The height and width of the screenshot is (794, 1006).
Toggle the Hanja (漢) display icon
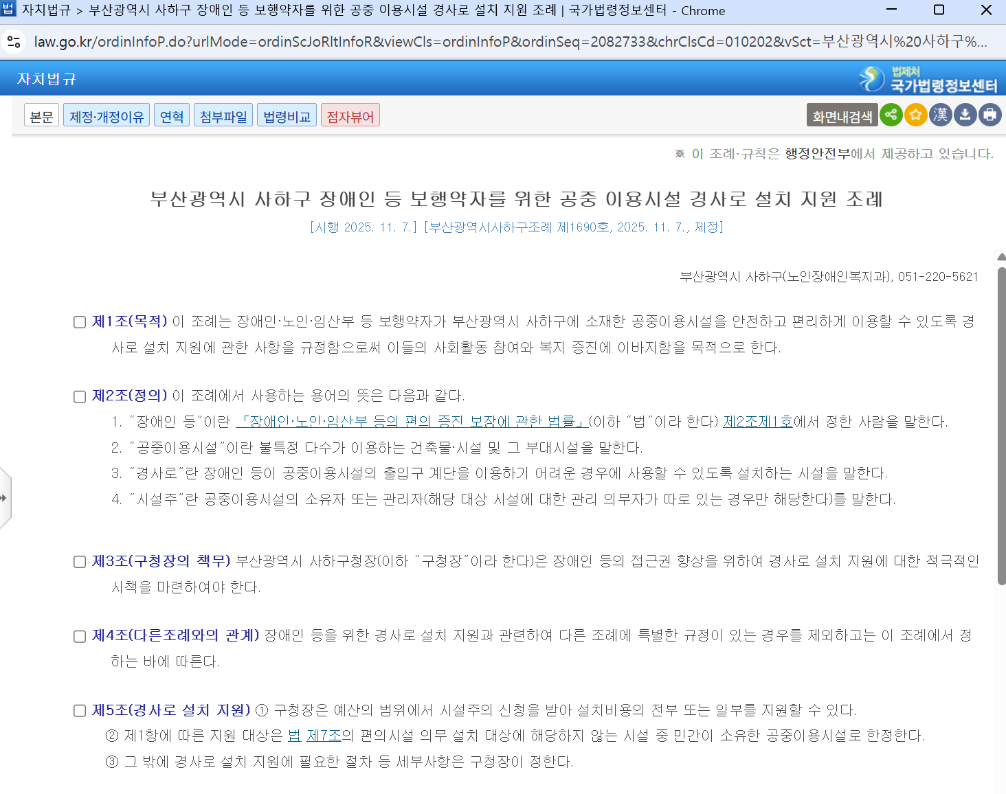(940, 115)
